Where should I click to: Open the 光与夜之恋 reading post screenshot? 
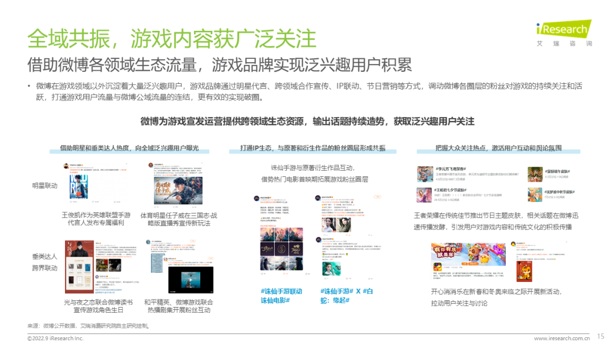(102, 267)
